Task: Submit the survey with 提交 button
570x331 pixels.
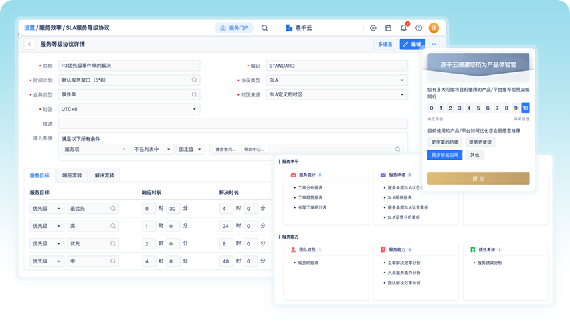Action: click(478, 179)
